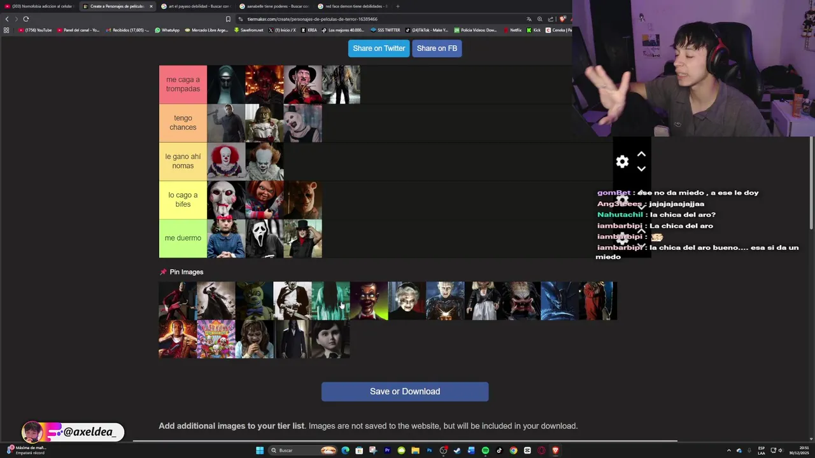Open the taskbar clock showing 20:51
The width and height of the screenshot is (815, 458).
[799, 450]
